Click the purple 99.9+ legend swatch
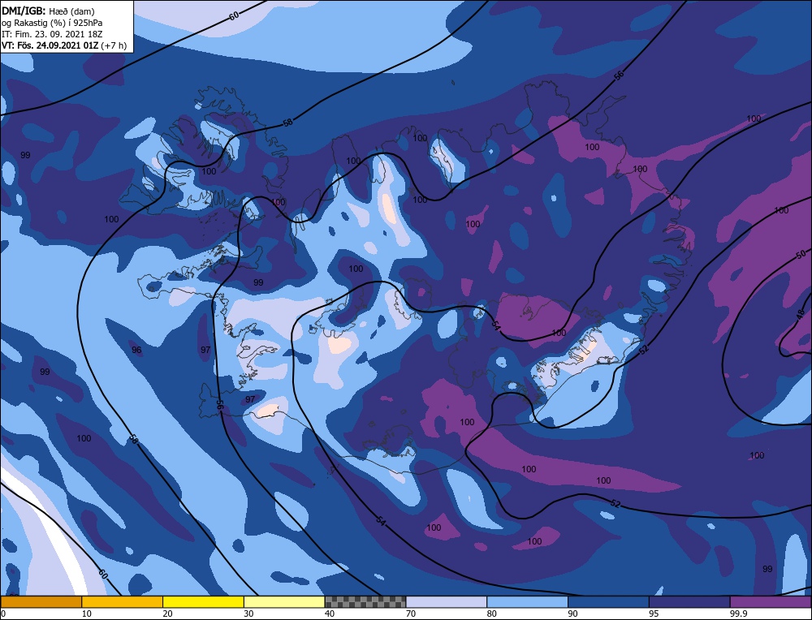 (x=771, y=601)
